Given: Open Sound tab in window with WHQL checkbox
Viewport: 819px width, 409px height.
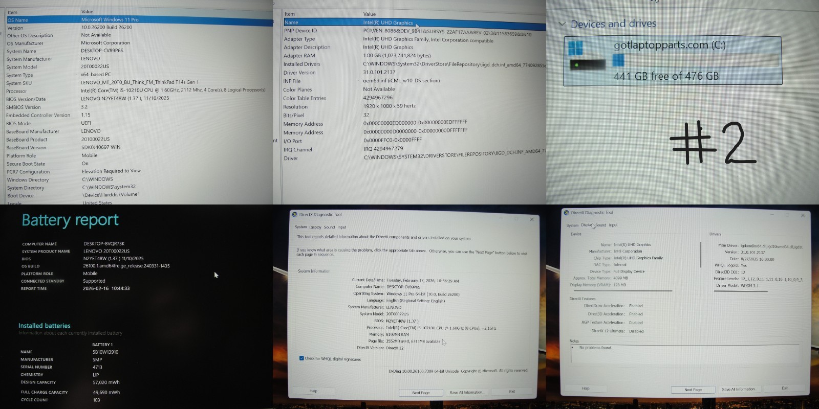Looking at the screenshot, I should 329,227.
